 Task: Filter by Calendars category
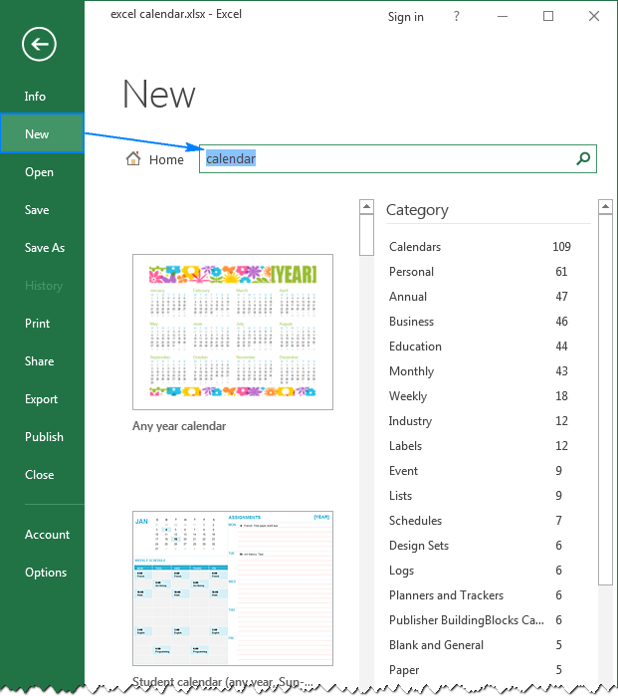point(415,247)
